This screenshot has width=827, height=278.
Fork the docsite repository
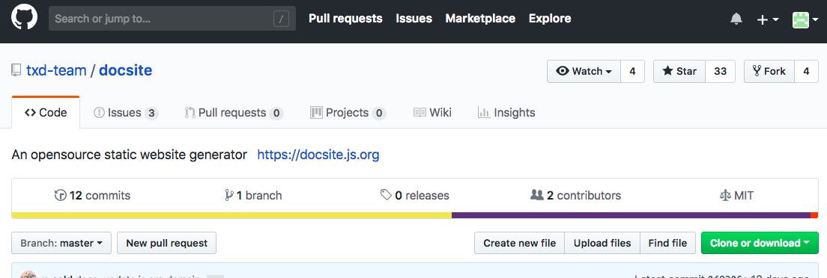point(769,72)
